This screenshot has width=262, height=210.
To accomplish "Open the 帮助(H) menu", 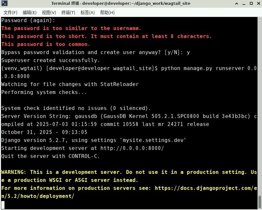I will tap(107, 12).
